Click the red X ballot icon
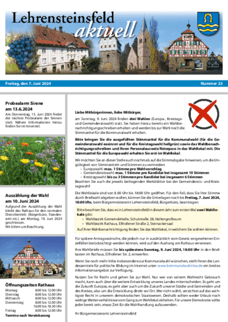This screenshot has width=228, height=322. (203, 114)
